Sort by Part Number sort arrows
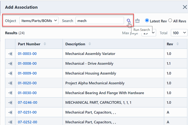 pos(45,44)
